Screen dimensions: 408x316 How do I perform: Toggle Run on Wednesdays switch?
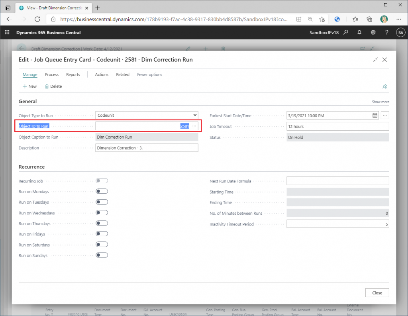[x=102, y=213]
